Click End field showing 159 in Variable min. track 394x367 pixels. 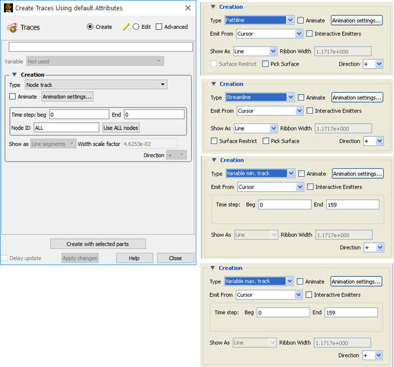[x=352, y=205]
